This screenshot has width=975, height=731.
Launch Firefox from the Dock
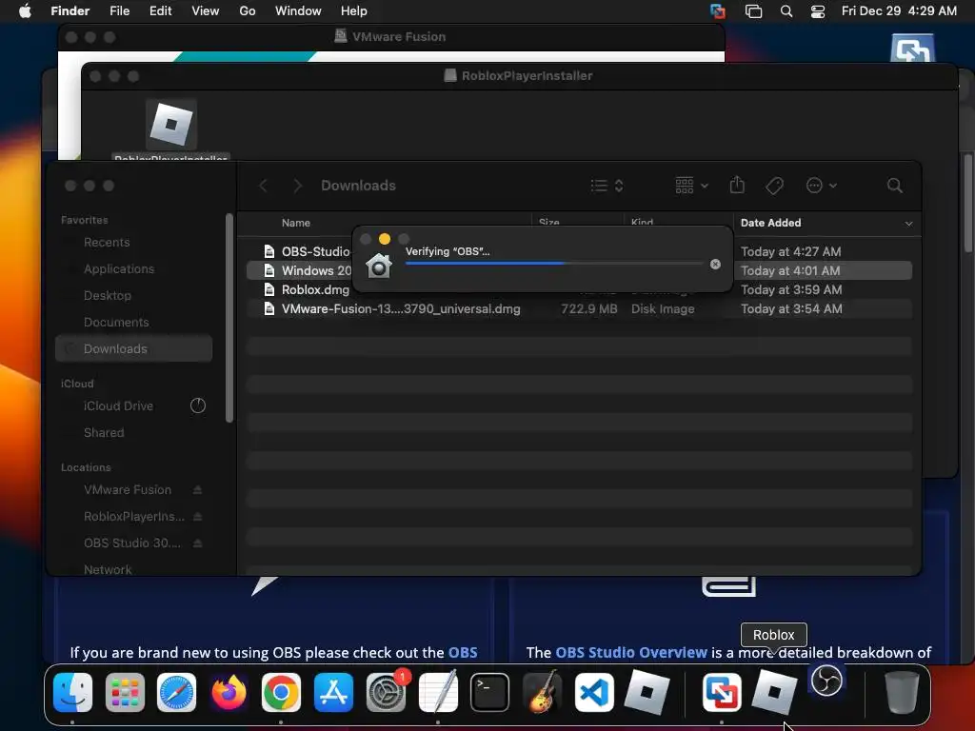click(229, 692)
